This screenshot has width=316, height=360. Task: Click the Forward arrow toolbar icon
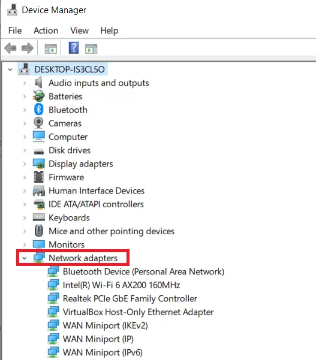28,49
